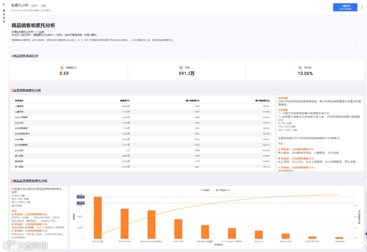Click the blue 毛利 KPI icon
The height and width of the screenshot is (252, 367).
[x=181, y=68]
